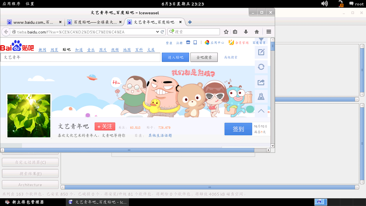Click the browser 搜索 search box
Image resolution: width=366 pixels, height=206 pixels.
coord(194,32)
